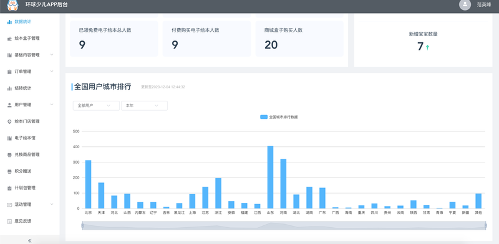
Task: Click the chart zoom slider left handle
Action: 82,225
